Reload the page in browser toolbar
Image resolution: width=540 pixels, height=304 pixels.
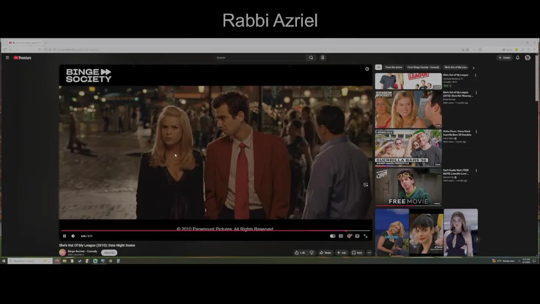click(x=40, y=49)
